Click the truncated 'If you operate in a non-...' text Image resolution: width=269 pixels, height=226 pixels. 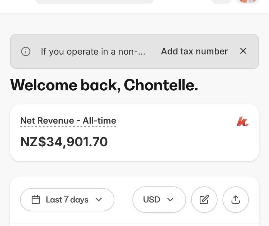(x=93, y=52)
